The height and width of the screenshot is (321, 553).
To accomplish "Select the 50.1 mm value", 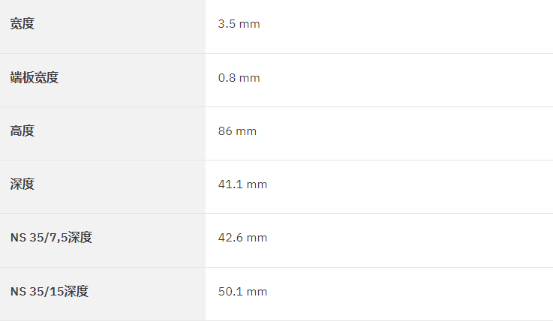I will pyautogui.click(x=242, y=292).
